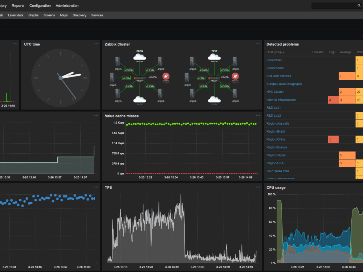
Task: Click inside the global search field
Action: click(x=334, y=5)
